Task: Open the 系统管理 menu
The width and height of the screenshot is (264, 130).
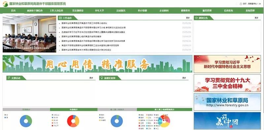Action: [250, 11]
